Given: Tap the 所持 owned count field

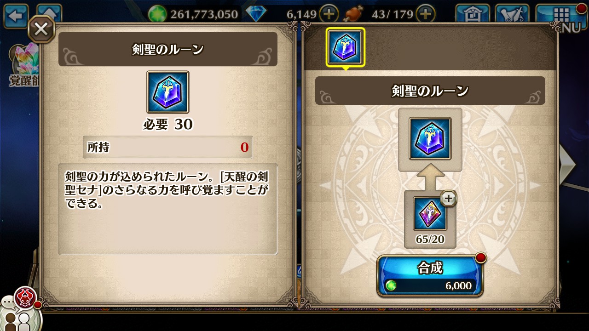Looking at the screenshot, I should click(168, 147).
